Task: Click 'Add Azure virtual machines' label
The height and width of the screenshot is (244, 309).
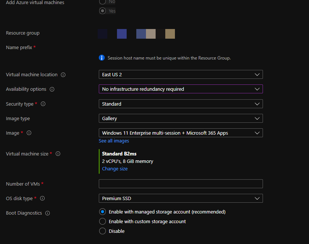Action: (x=35, y=3)
